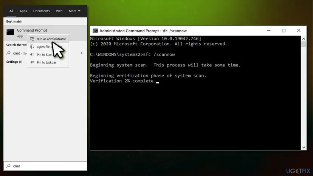Click the magnifier icon in search box

click(x=8, y=166)
